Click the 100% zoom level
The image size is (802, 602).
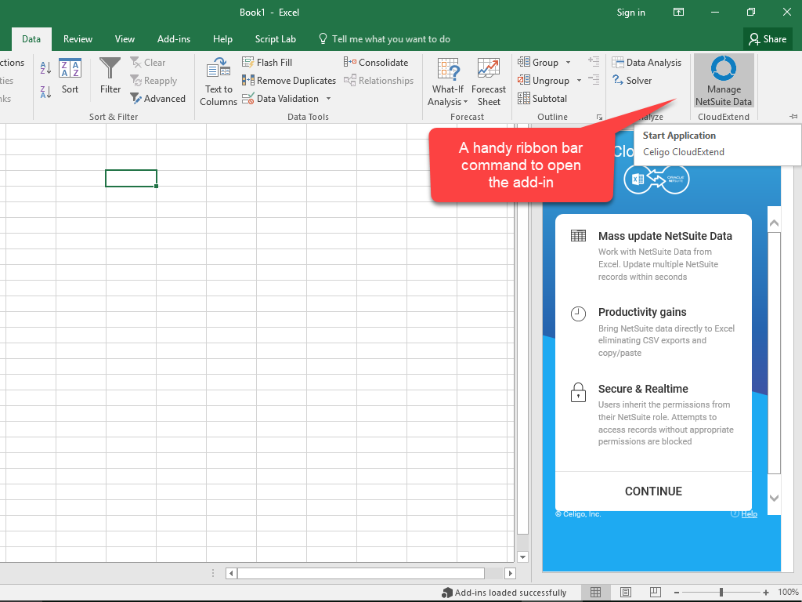click(x=788, y=593)
